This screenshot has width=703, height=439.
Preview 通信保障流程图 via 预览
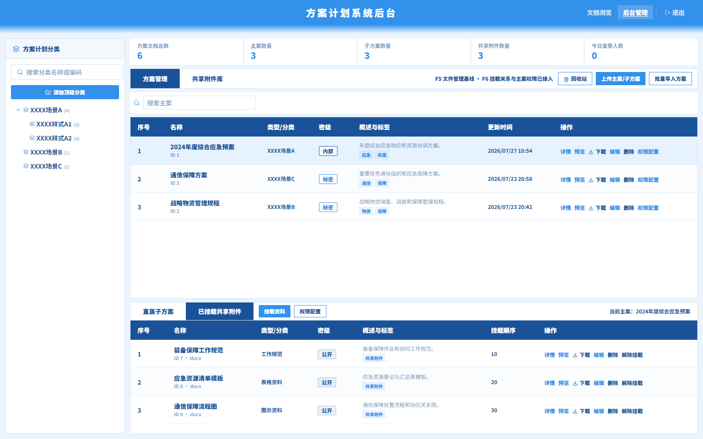pyautogui.click(x=564, y=411)
